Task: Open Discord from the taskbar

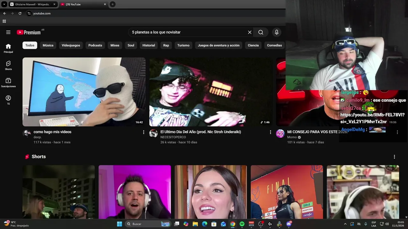Action: [289, 224]
